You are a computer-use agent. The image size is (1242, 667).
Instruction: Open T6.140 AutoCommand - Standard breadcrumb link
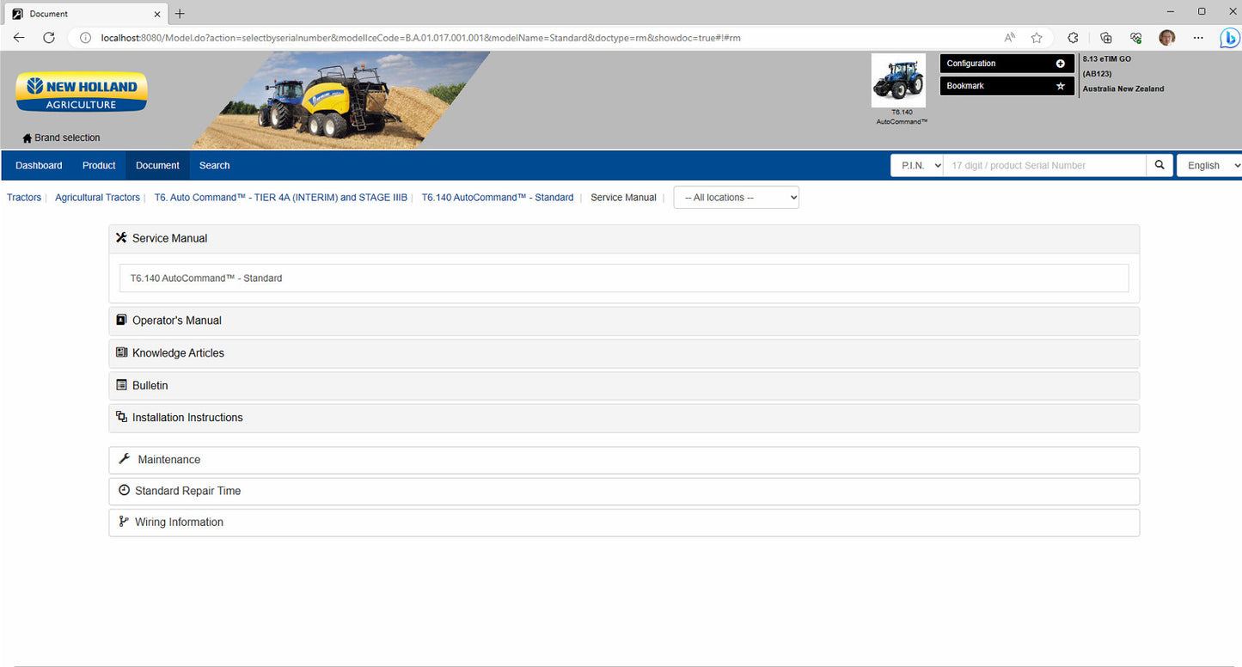tap(498, 198)
